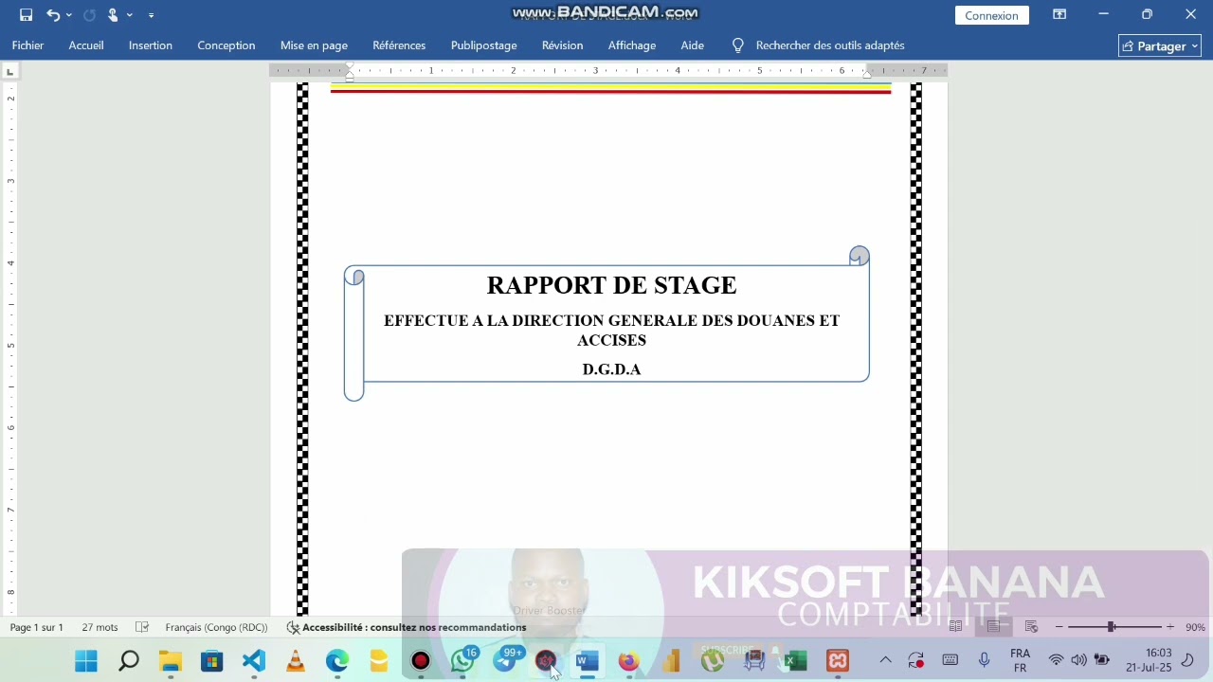Open Bandicam recorder from taskbar
The image size is (1213, 682).
pos(421,660)
